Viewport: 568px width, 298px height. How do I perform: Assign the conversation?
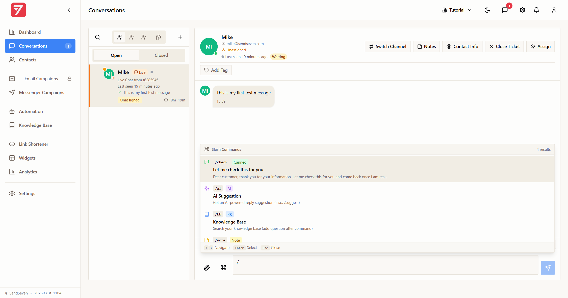pyautogui.click(x=540, y=47)
